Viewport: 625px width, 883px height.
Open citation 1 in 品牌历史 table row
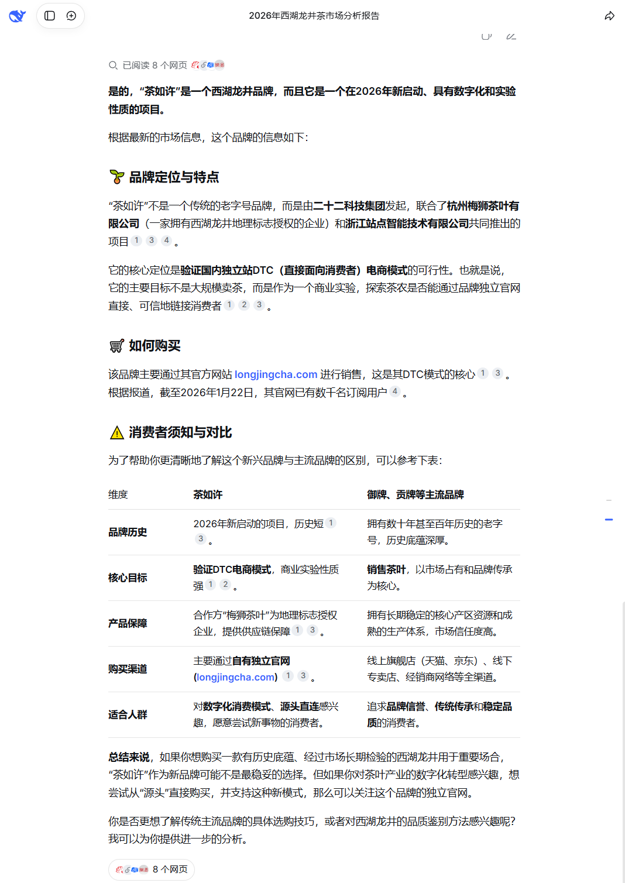pyautogui.click(x=331, y=523)
